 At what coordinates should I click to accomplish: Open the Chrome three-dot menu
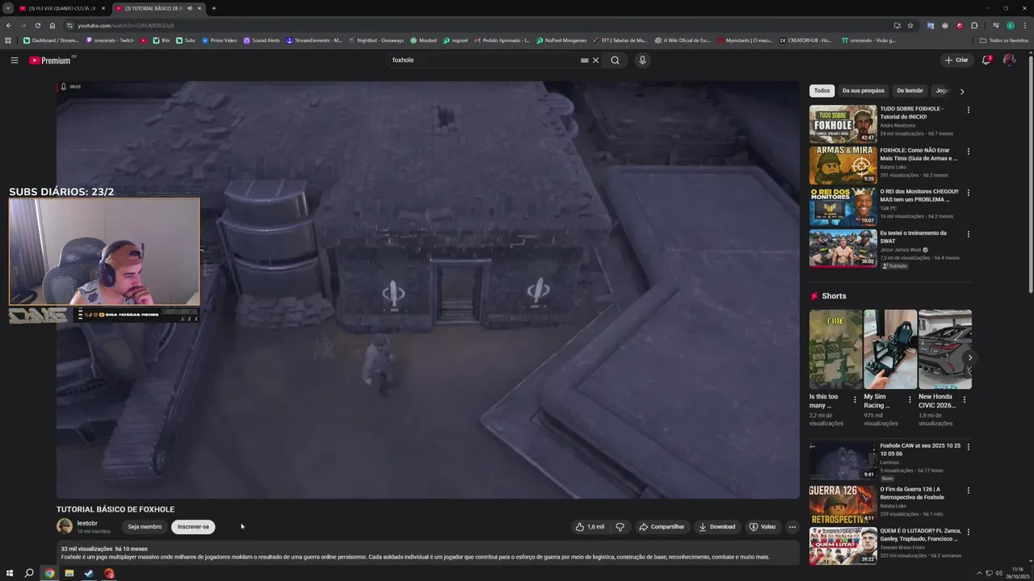(1025, 25)
